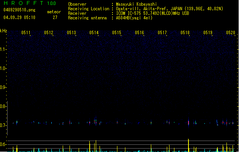
Task: Click the kHz axis unit label
Action: pyautogui.click(x=3, y=31)
